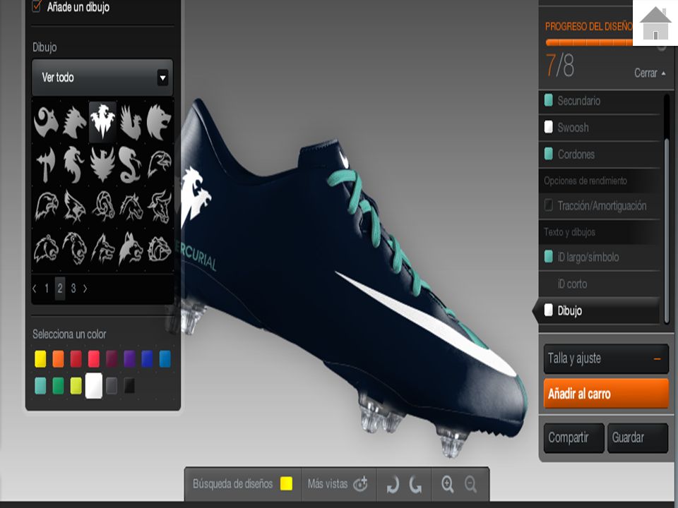This screenshot has width=678, height=508.
Task: Select the solid ram head emblem
Action: [x=46, y=122]
